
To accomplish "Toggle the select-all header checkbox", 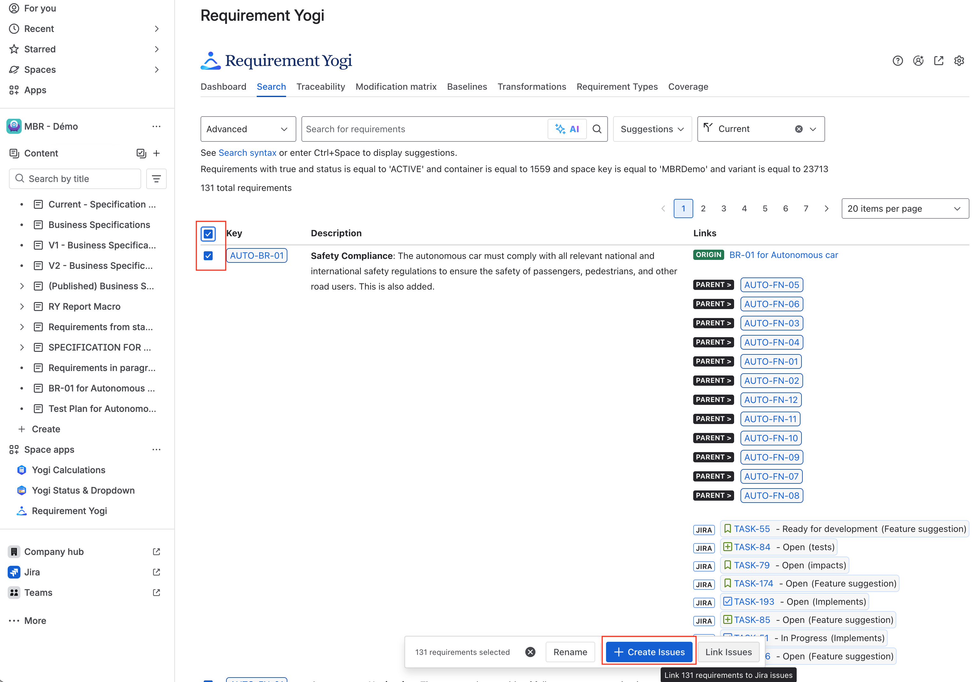I will [x=208, y=234].
